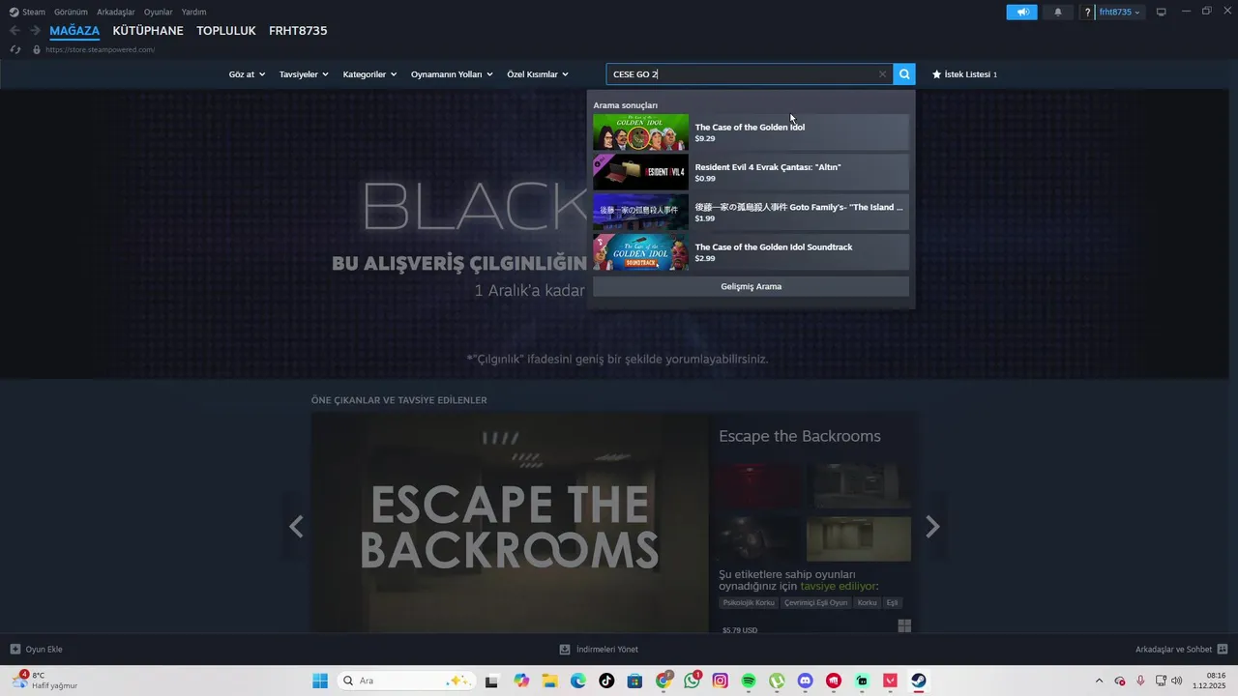Click the Korku tag

tap(867, 602)
